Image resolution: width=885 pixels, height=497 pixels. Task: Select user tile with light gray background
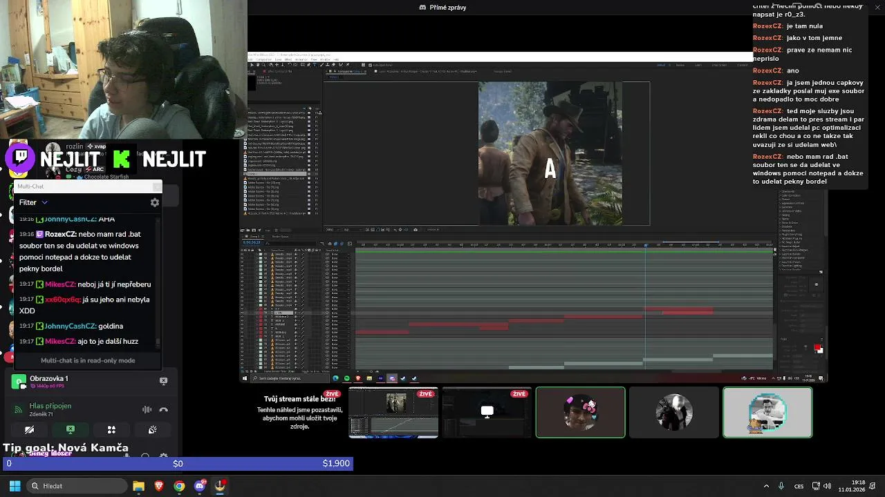(767, 413)
